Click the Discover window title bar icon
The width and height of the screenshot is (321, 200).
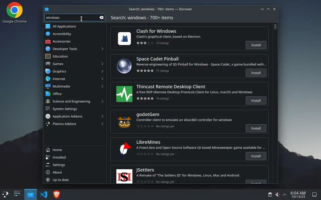[x=47, y=9]
